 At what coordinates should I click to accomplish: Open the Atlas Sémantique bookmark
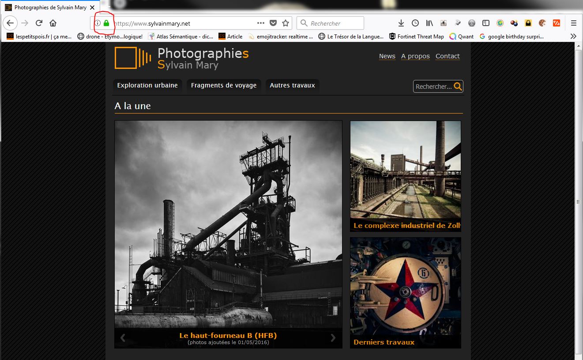[x=181, y=36]
